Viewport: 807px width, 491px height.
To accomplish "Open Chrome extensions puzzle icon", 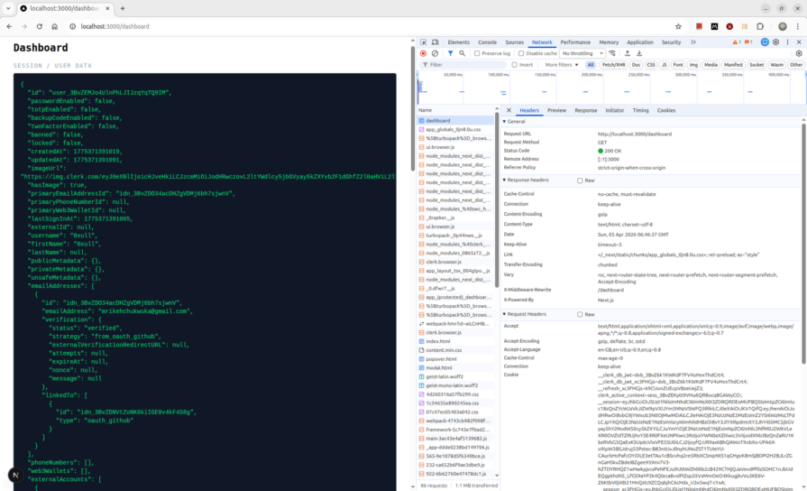I will tap(760, 26).
